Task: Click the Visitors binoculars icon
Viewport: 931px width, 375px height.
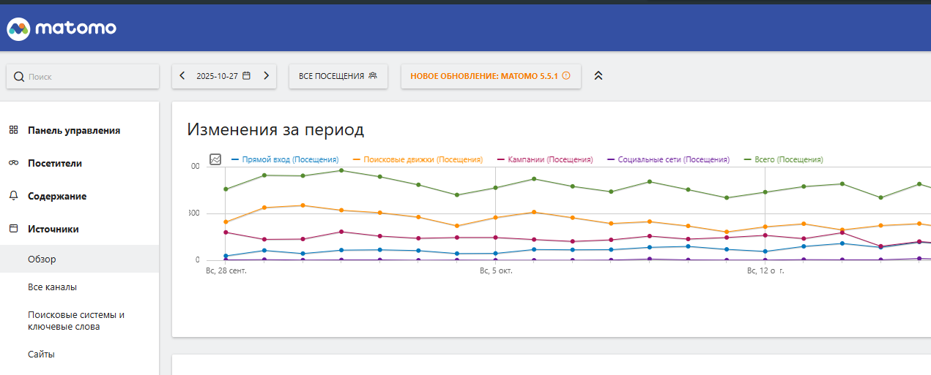Action: pyautogui.click(x=13, y=163)
